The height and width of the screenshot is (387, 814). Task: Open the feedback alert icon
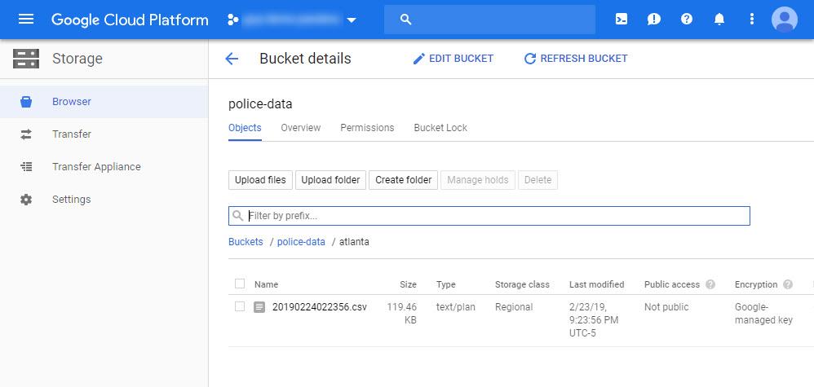pos(654,19)
